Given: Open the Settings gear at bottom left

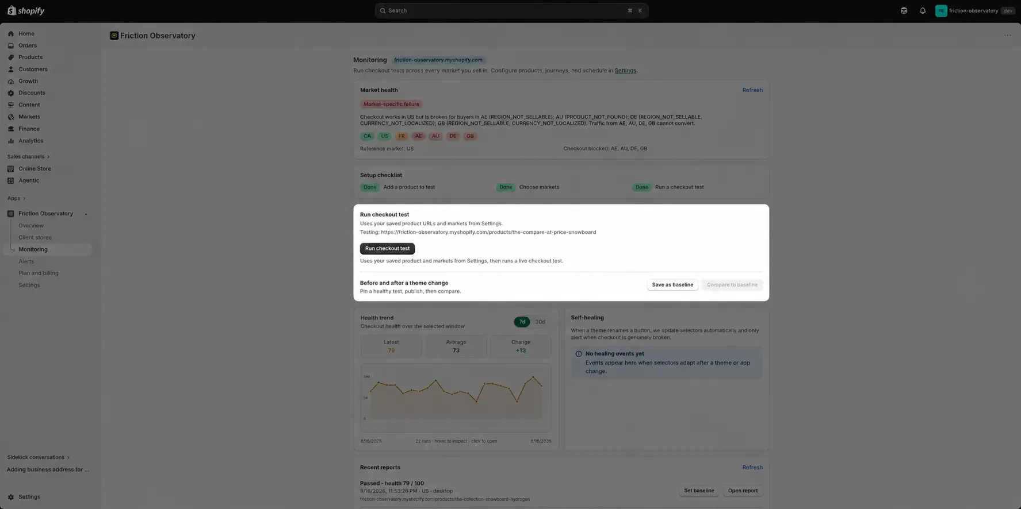Looking at the screenshot, I should coord(10,497).
